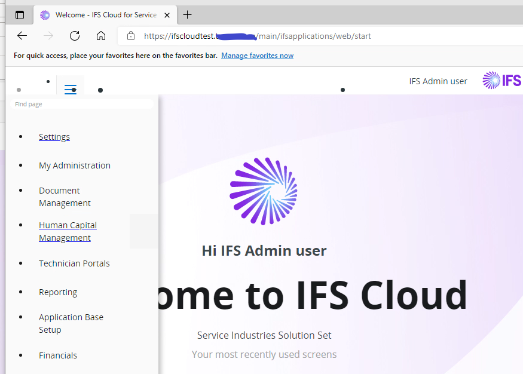Open a new browser tab
Image resolution: width=523 pixels, height=374 pixels.
(x=188, y=15)
